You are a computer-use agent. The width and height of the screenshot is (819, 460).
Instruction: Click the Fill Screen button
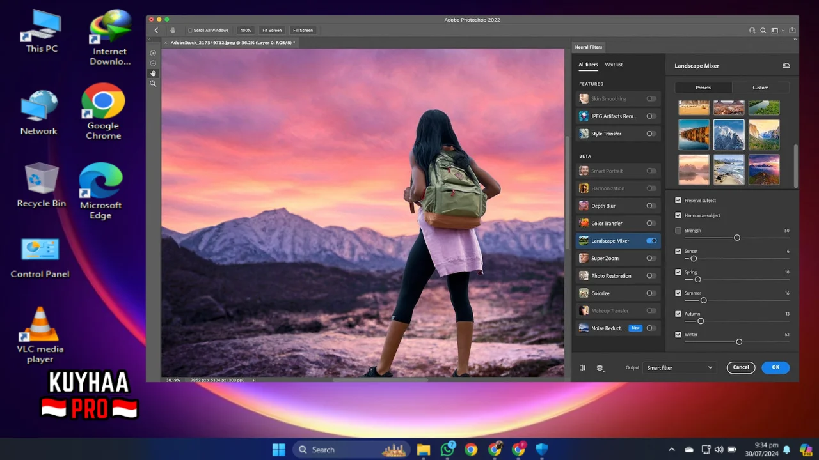pos(303,30)
